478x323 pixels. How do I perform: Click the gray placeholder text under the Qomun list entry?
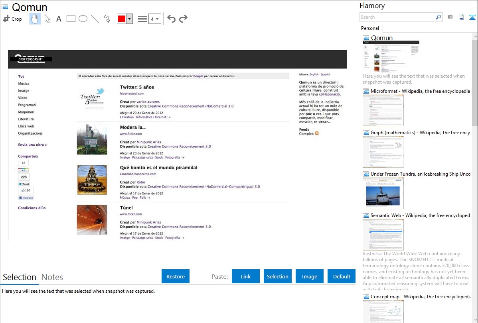coord(414,79)
